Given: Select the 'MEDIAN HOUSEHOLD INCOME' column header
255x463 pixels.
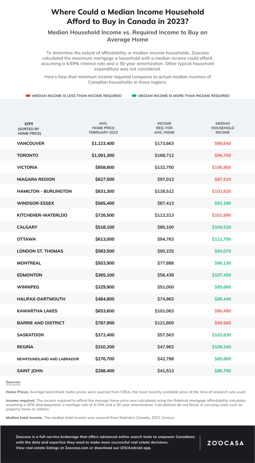Looking at the screenshot, I should [x=223, y=128].
